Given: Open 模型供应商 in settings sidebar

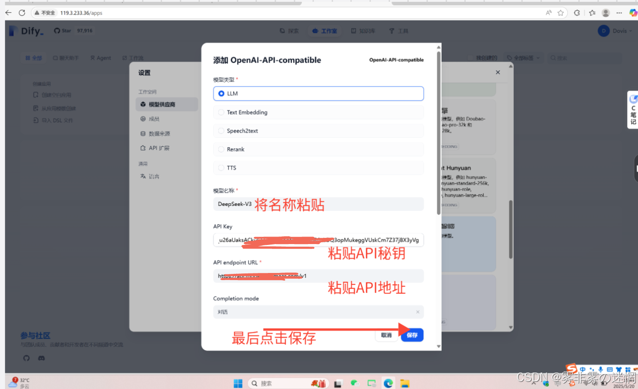Looking at the screenshot, I should (x=167, y=104).
